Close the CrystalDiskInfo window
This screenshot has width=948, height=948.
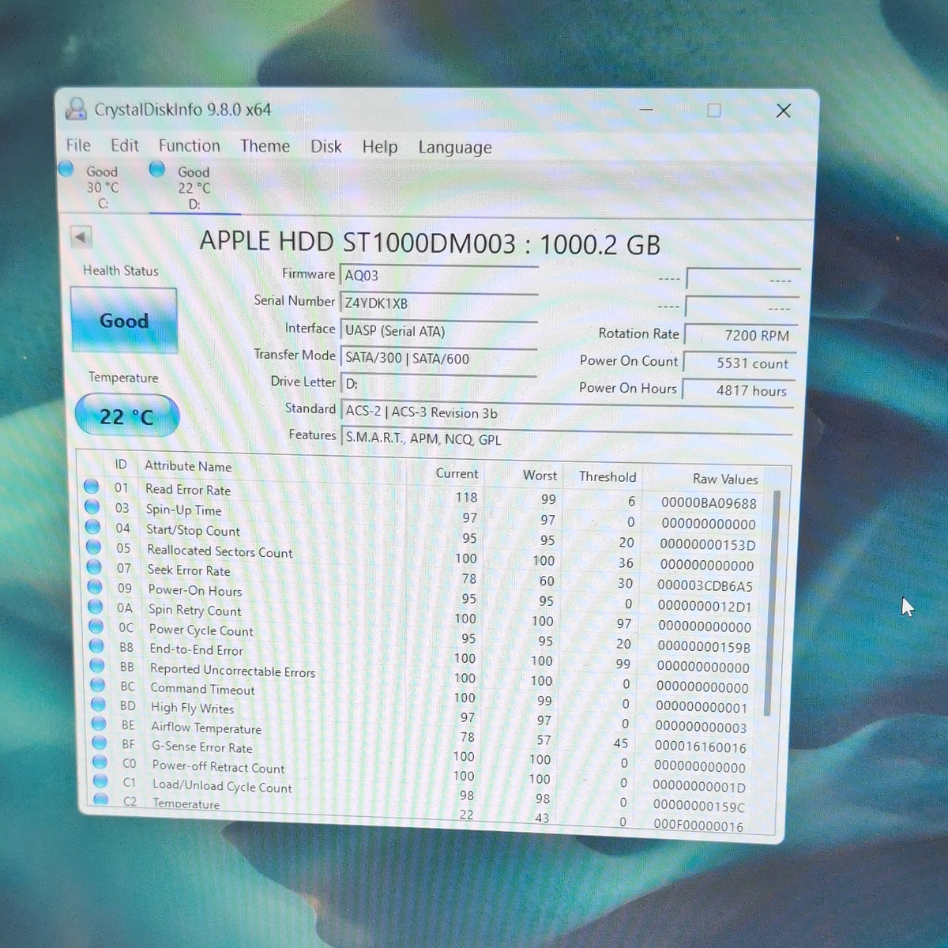click(783, 111)
